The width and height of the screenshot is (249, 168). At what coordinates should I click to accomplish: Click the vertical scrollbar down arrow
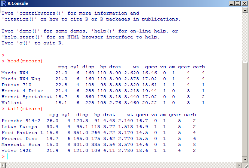point(245,159)
